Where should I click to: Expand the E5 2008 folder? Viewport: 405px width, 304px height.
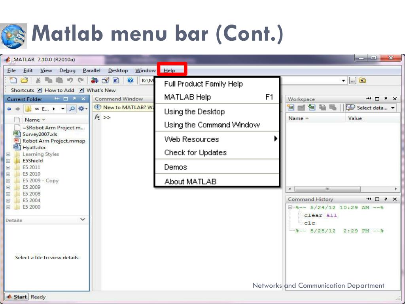[8, 194]
